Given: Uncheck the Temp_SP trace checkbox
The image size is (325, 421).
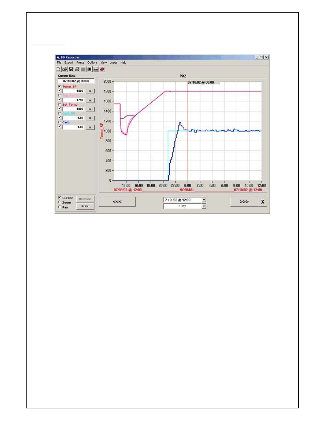Looking at the screenshot, I should pyautogui.click(x=60, y=90).
